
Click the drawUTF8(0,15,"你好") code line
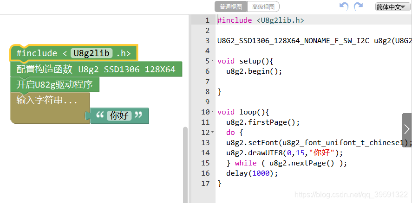pos(285,152)
